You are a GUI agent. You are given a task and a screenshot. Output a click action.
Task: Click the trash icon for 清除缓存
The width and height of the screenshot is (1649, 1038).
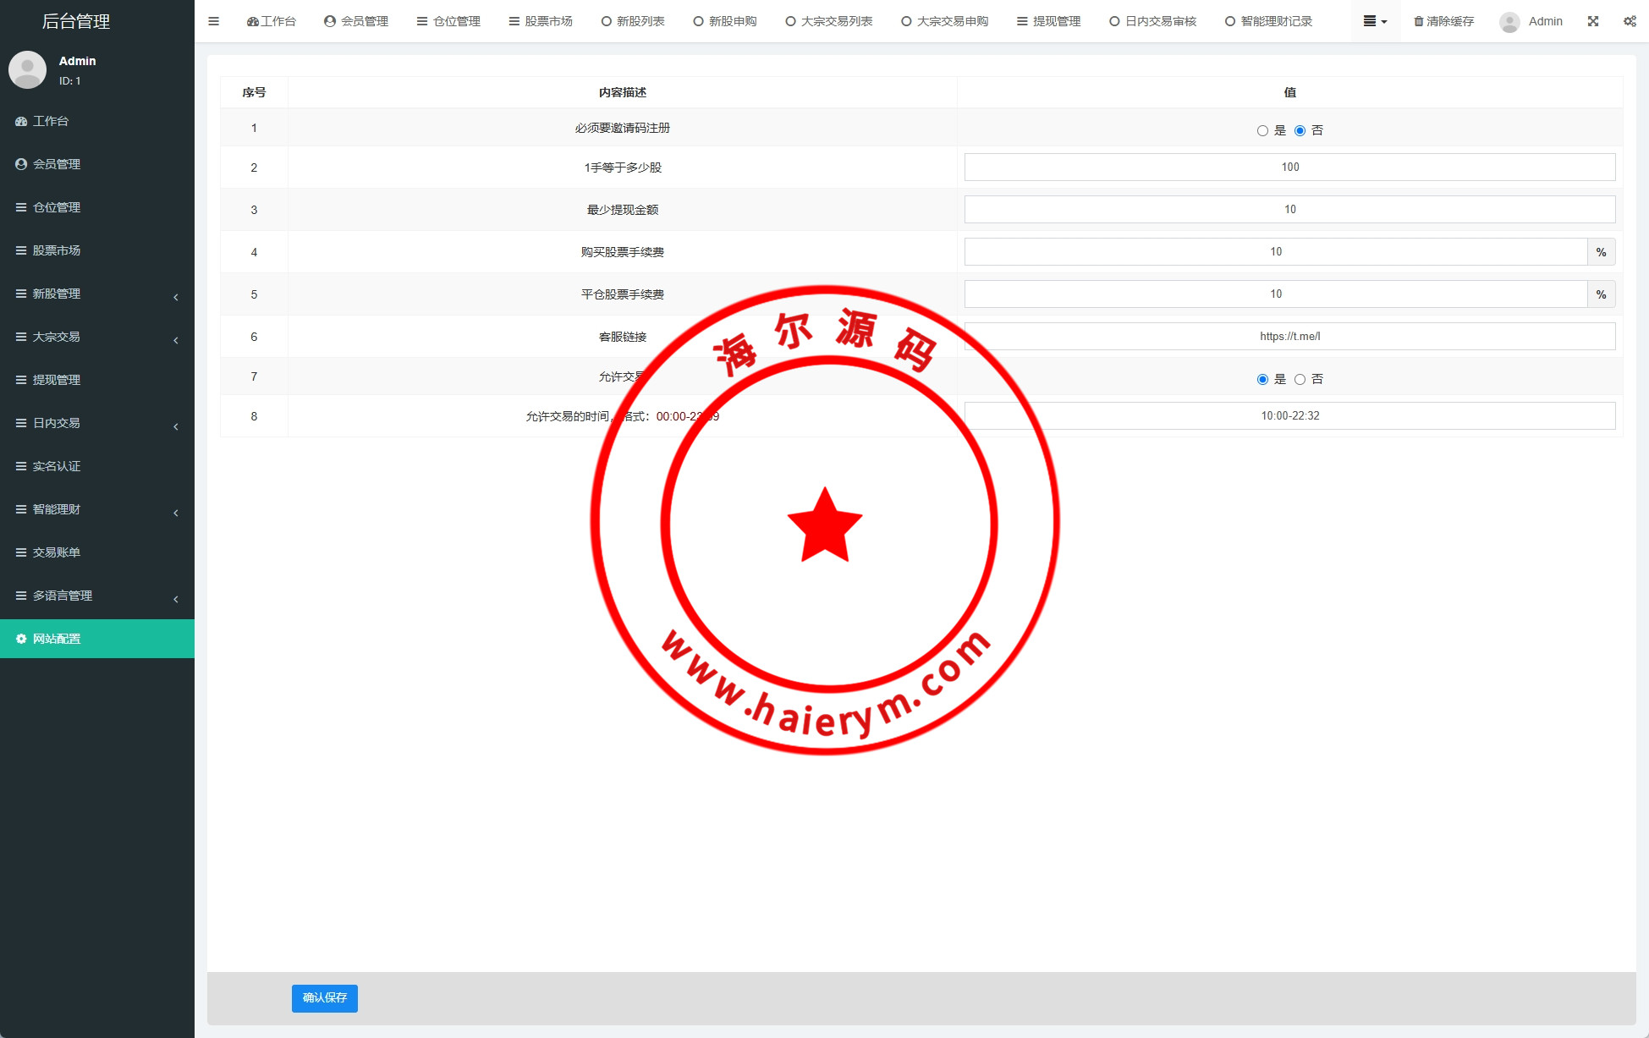pyautogui.click(x=1419, y=21)
